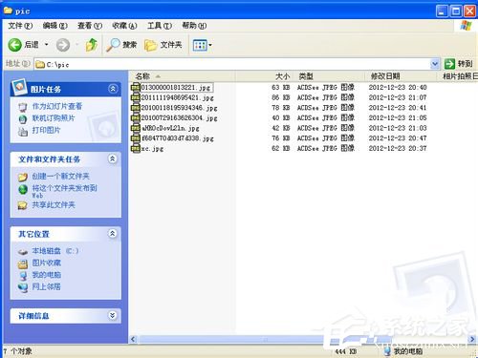478x358 pixels.
Task: Click icon of 2010011819593434б.jpg file
Action: [136, 108]
